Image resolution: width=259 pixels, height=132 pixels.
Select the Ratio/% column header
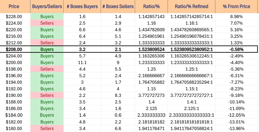(152, 6)
